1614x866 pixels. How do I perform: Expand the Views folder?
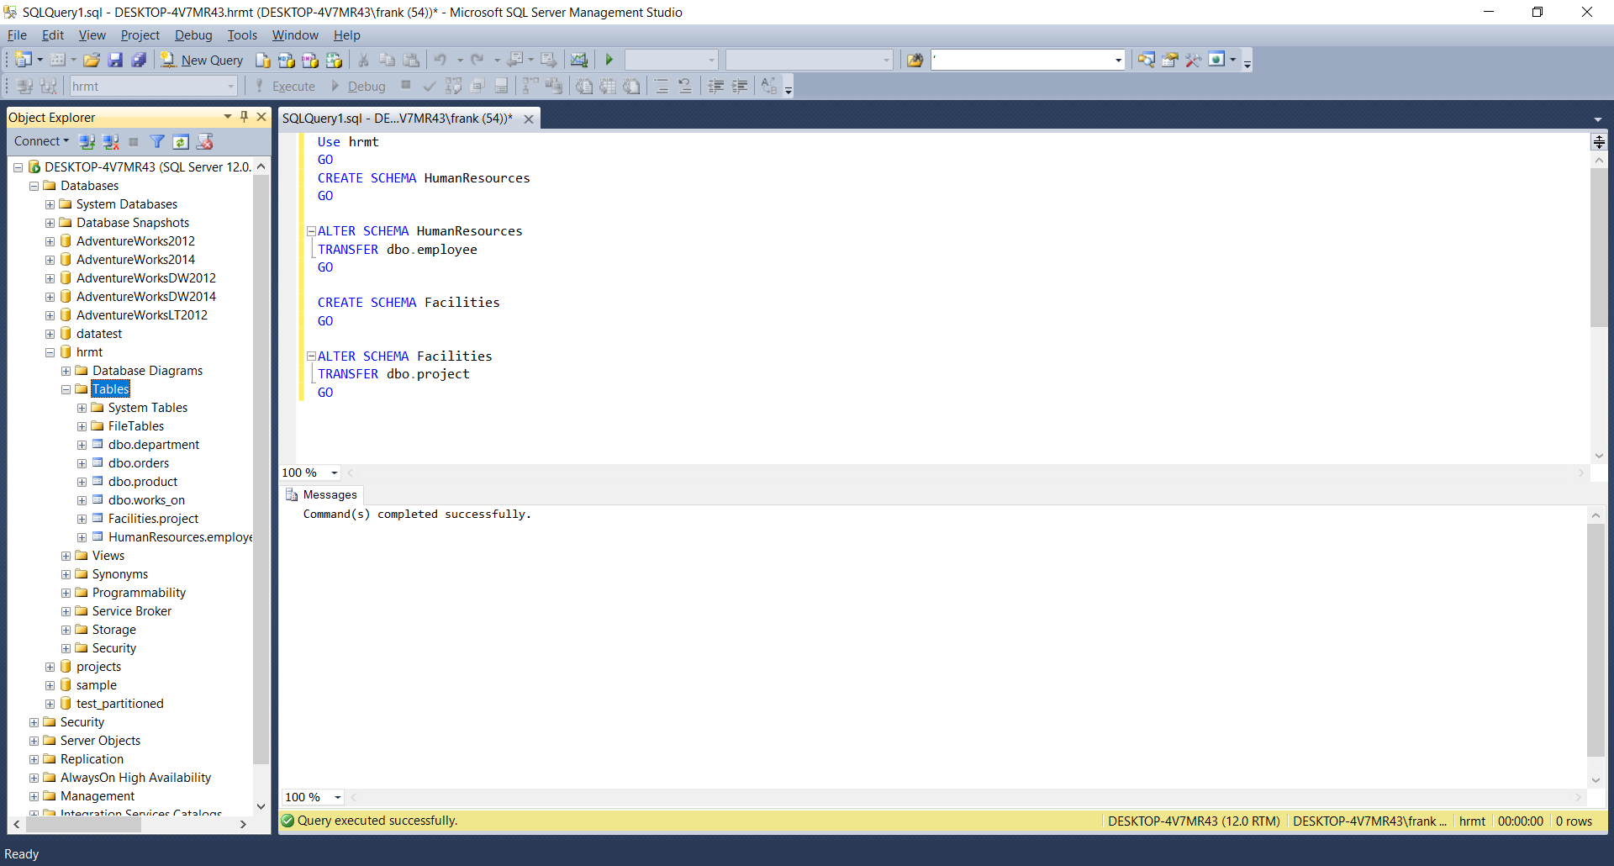point(66,556)
